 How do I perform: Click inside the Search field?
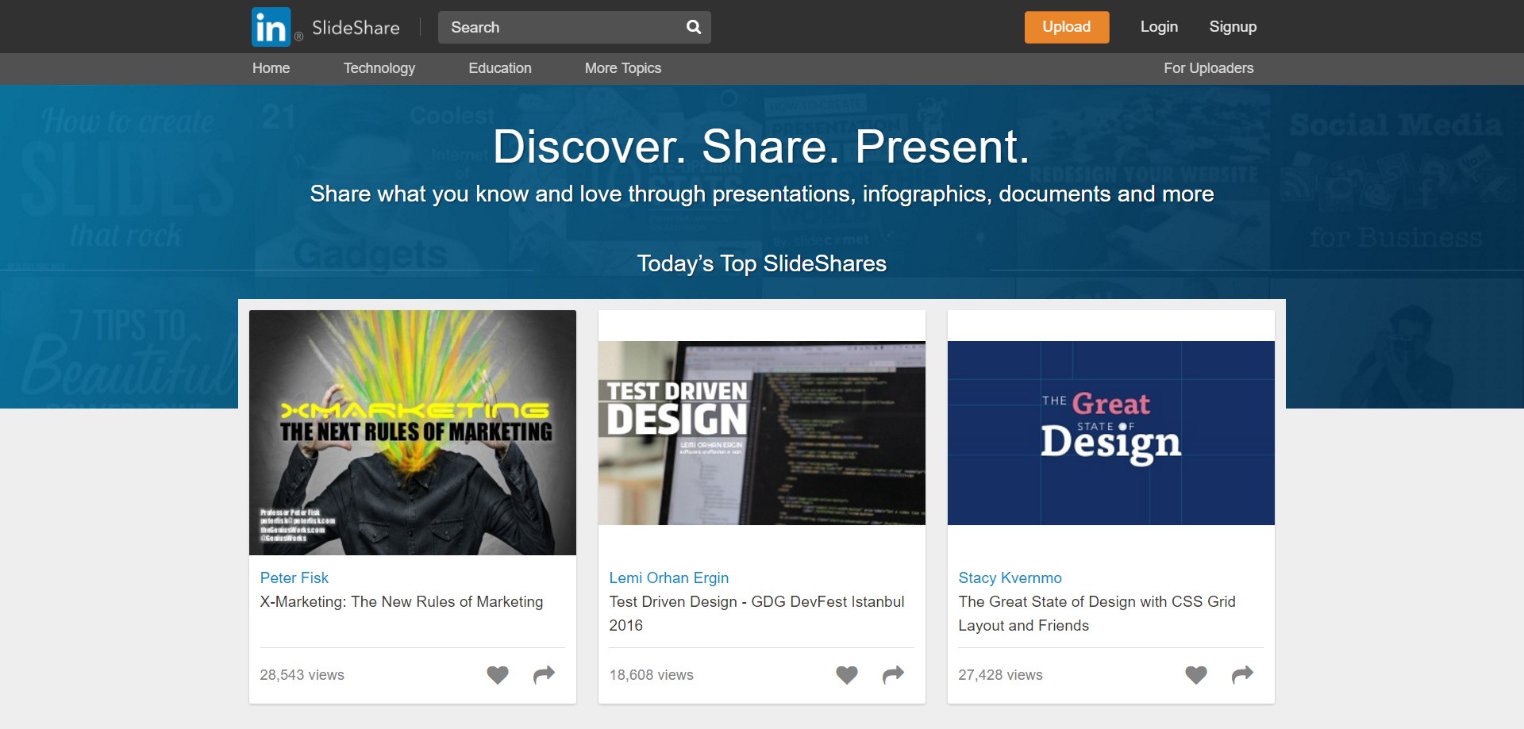[x=556, y=27]
